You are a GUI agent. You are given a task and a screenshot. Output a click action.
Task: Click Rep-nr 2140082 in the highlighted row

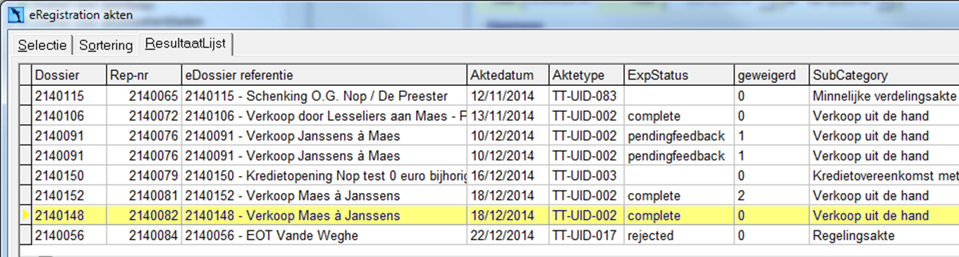pos(154,215)
